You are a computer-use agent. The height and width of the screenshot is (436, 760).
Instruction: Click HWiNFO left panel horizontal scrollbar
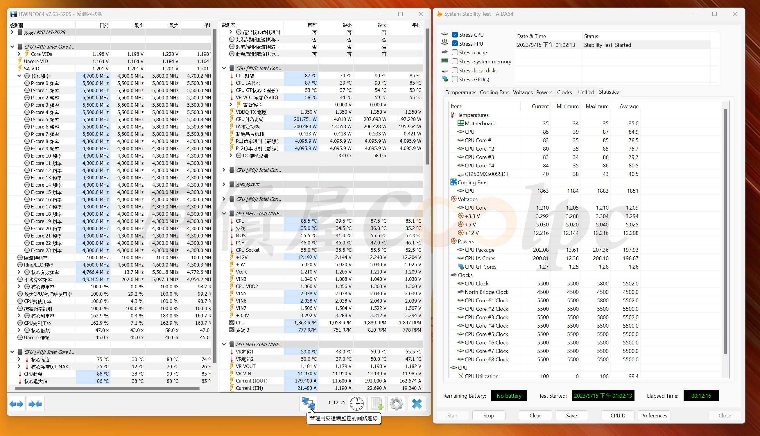point(107,388)
